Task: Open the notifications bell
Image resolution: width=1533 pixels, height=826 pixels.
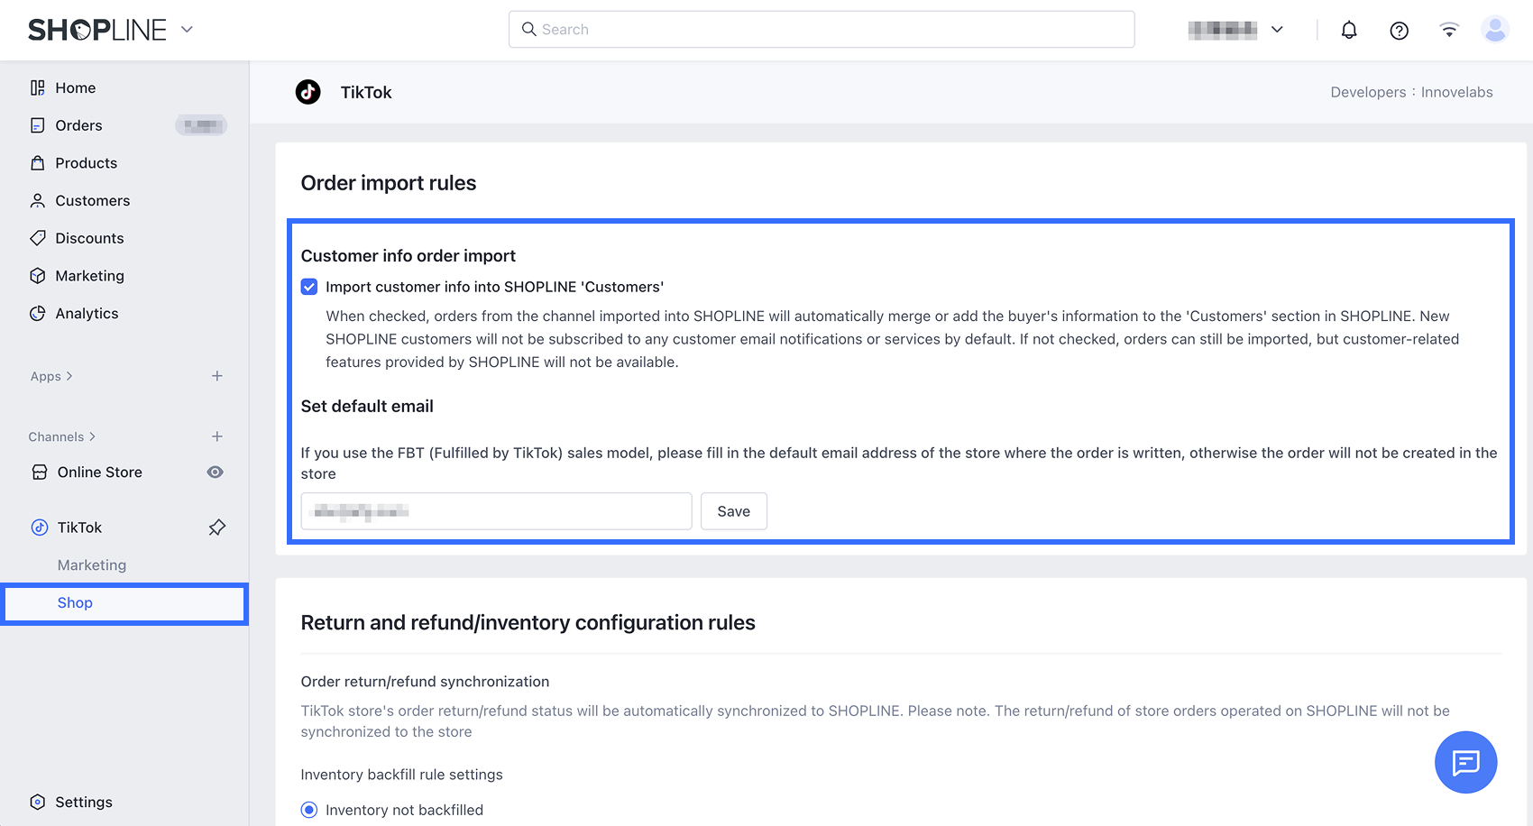Action: [1349, 30]
